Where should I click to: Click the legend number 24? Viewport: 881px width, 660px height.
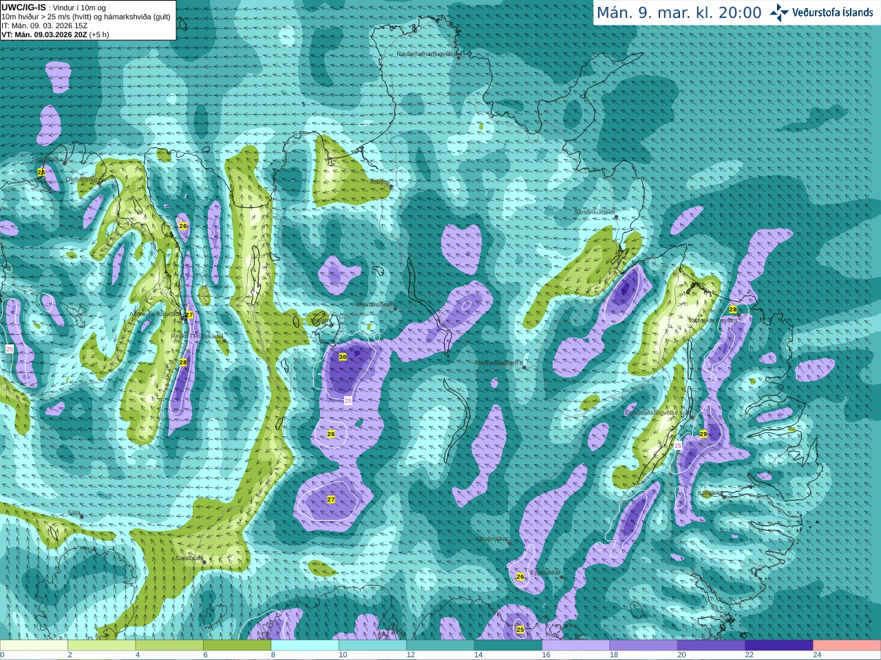click(x=817, y=655)
